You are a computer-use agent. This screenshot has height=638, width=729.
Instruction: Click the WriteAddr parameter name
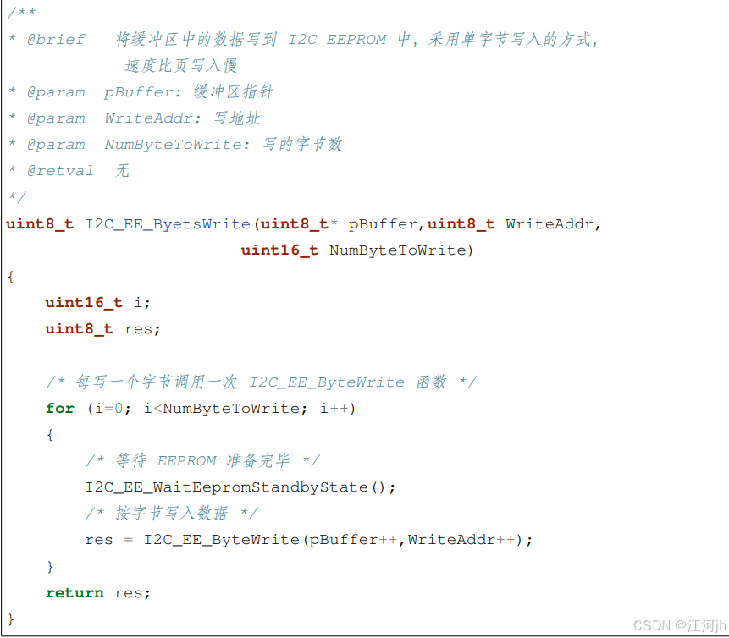[547, 223]
